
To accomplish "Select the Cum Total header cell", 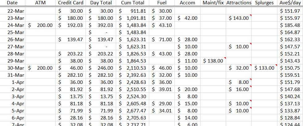I will 133,3.
